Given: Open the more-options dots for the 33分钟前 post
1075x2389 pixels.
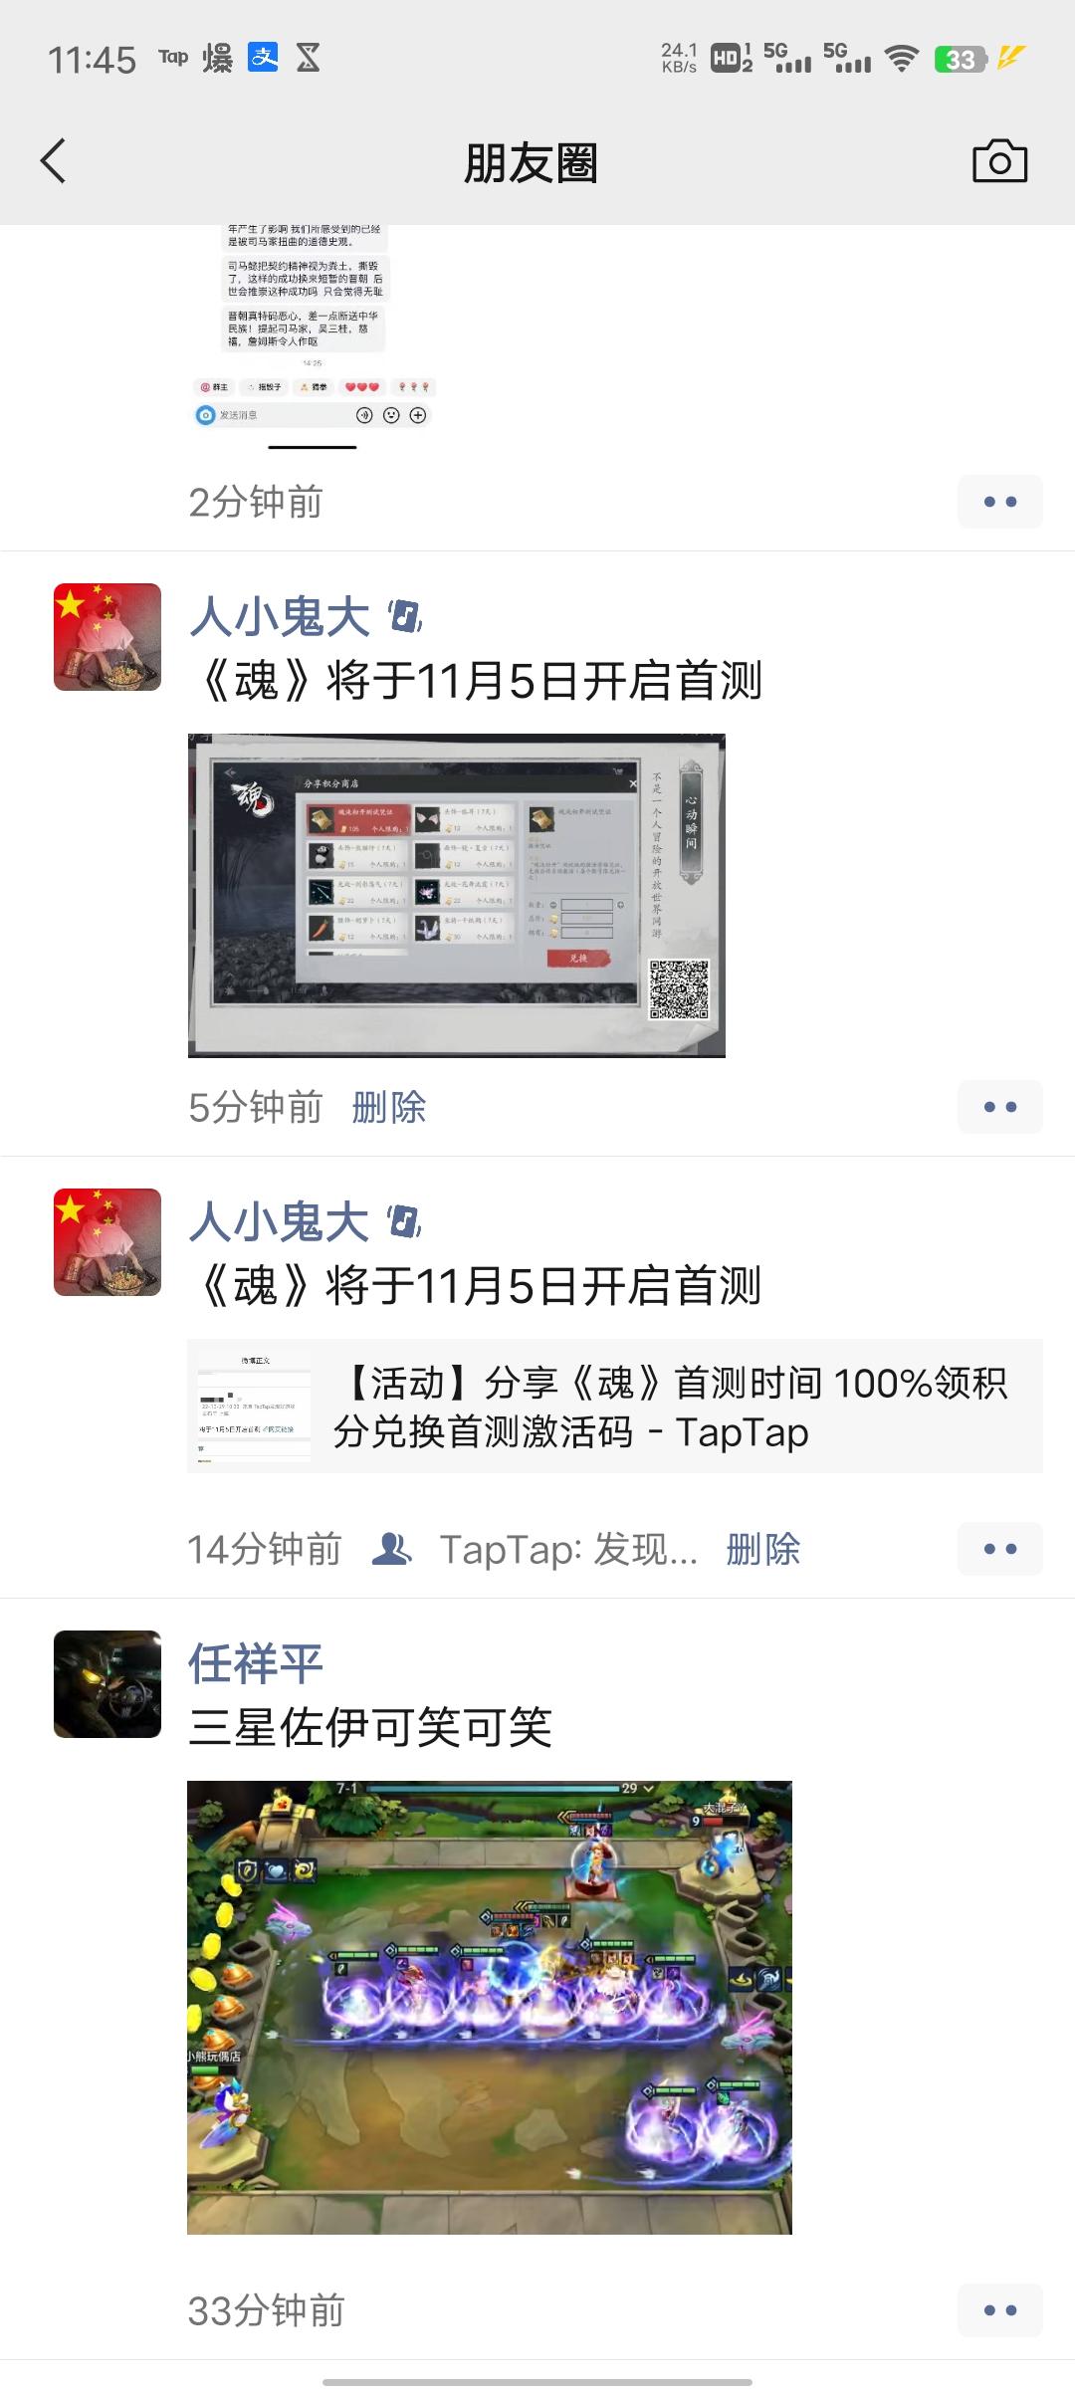Looking at the screenshot, I should pyautogui.click(x=999, y=2310).
